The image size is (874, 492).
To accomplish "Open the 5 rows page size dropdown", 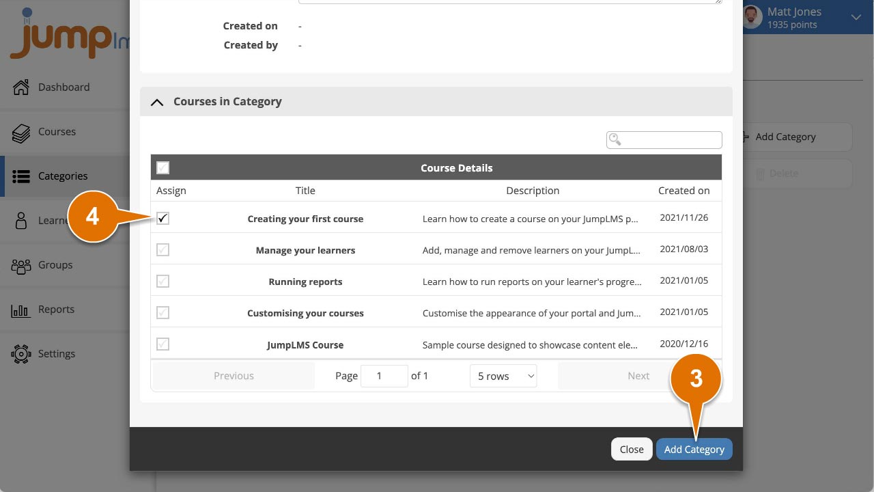I will click(x=503, y=376).
